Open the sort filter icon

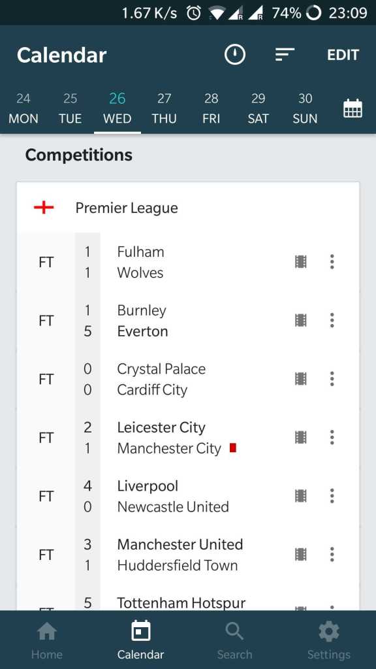(x=285, y=55)
